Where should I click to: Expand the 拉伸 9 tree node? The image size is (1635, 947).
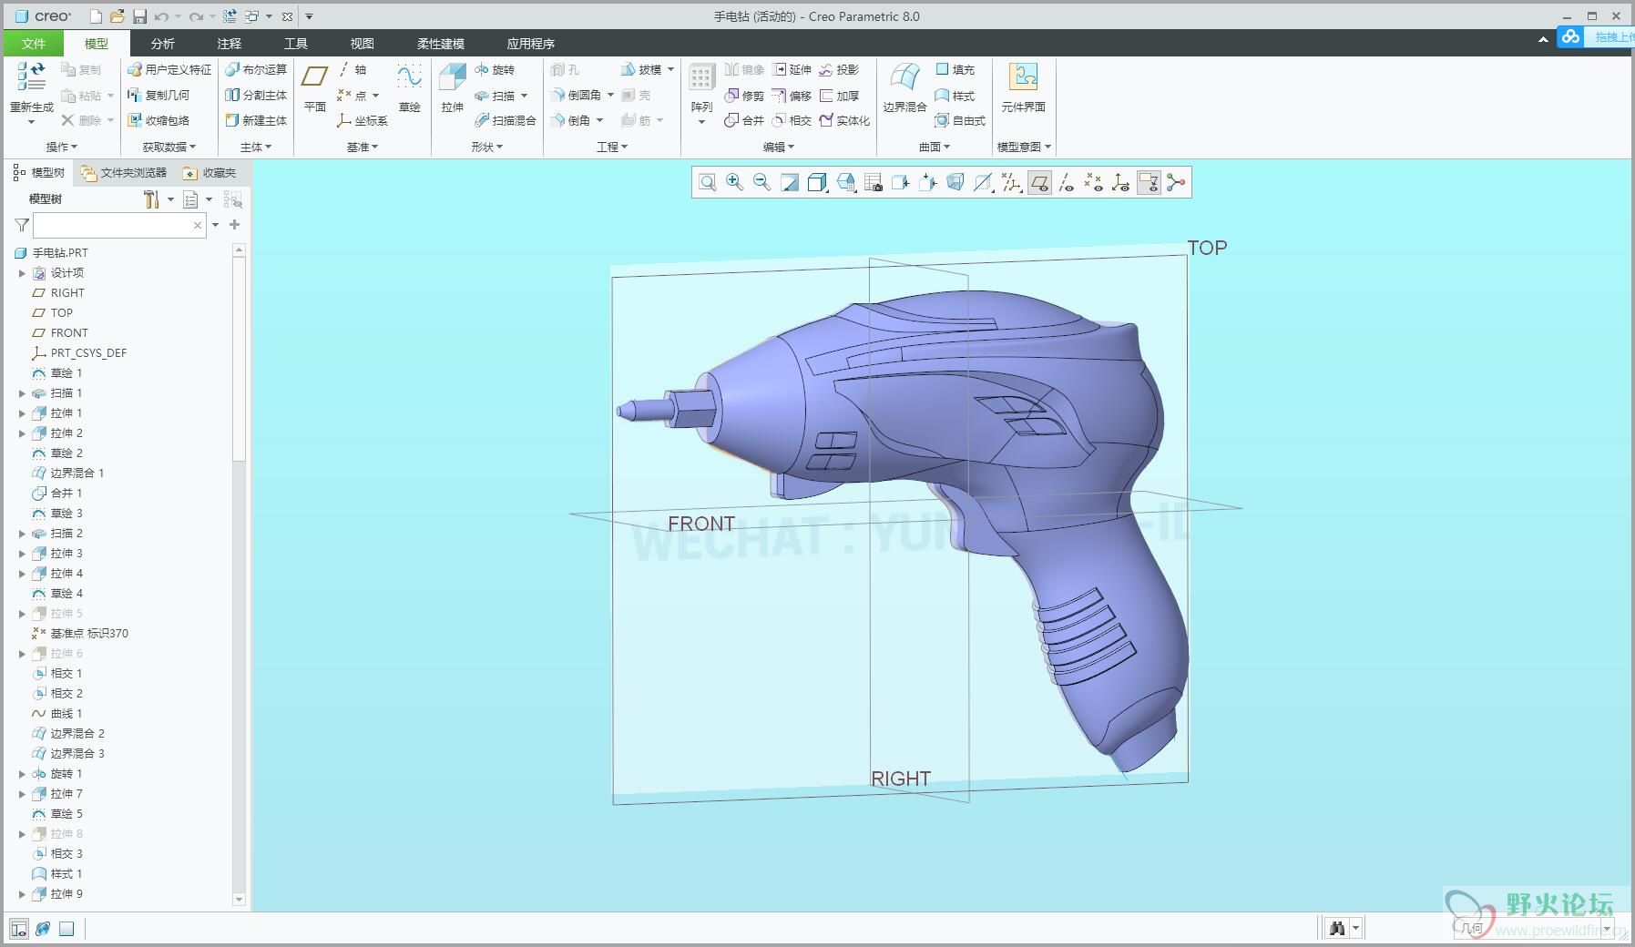click(22, 894)
